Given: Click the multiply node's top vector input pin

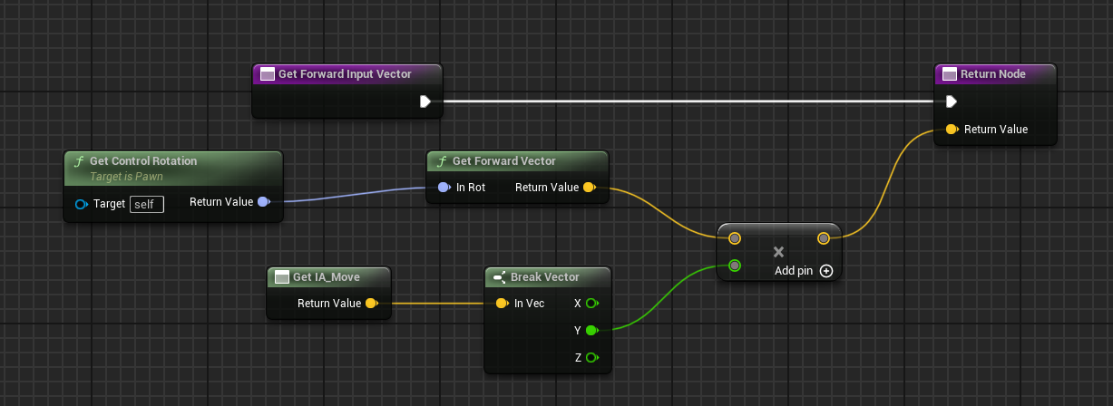Looking at the screenshot, I should [x=735, y=238].
